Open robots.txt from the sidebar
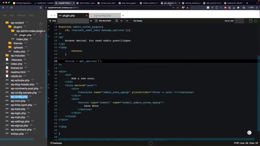This screenshot has height=146, width=260. click(x=16, y=76)
